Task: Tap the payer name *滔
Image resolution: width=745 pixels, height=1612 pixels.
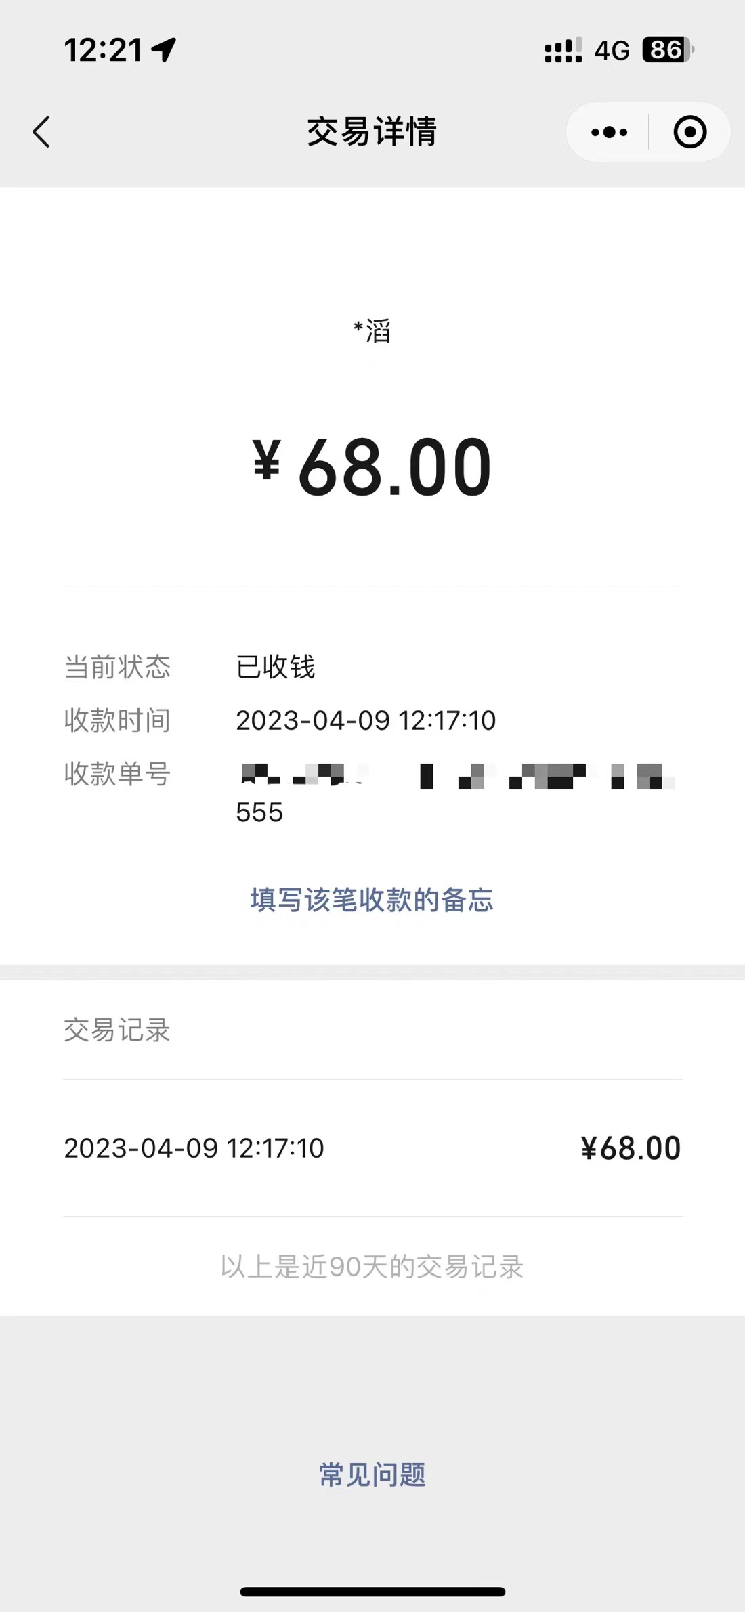Action: [x=372, y=331]
